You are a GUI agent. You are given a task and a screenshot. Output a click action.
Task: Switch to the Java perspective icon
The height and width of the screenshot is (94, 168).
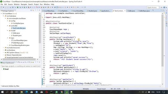[164, 7]
